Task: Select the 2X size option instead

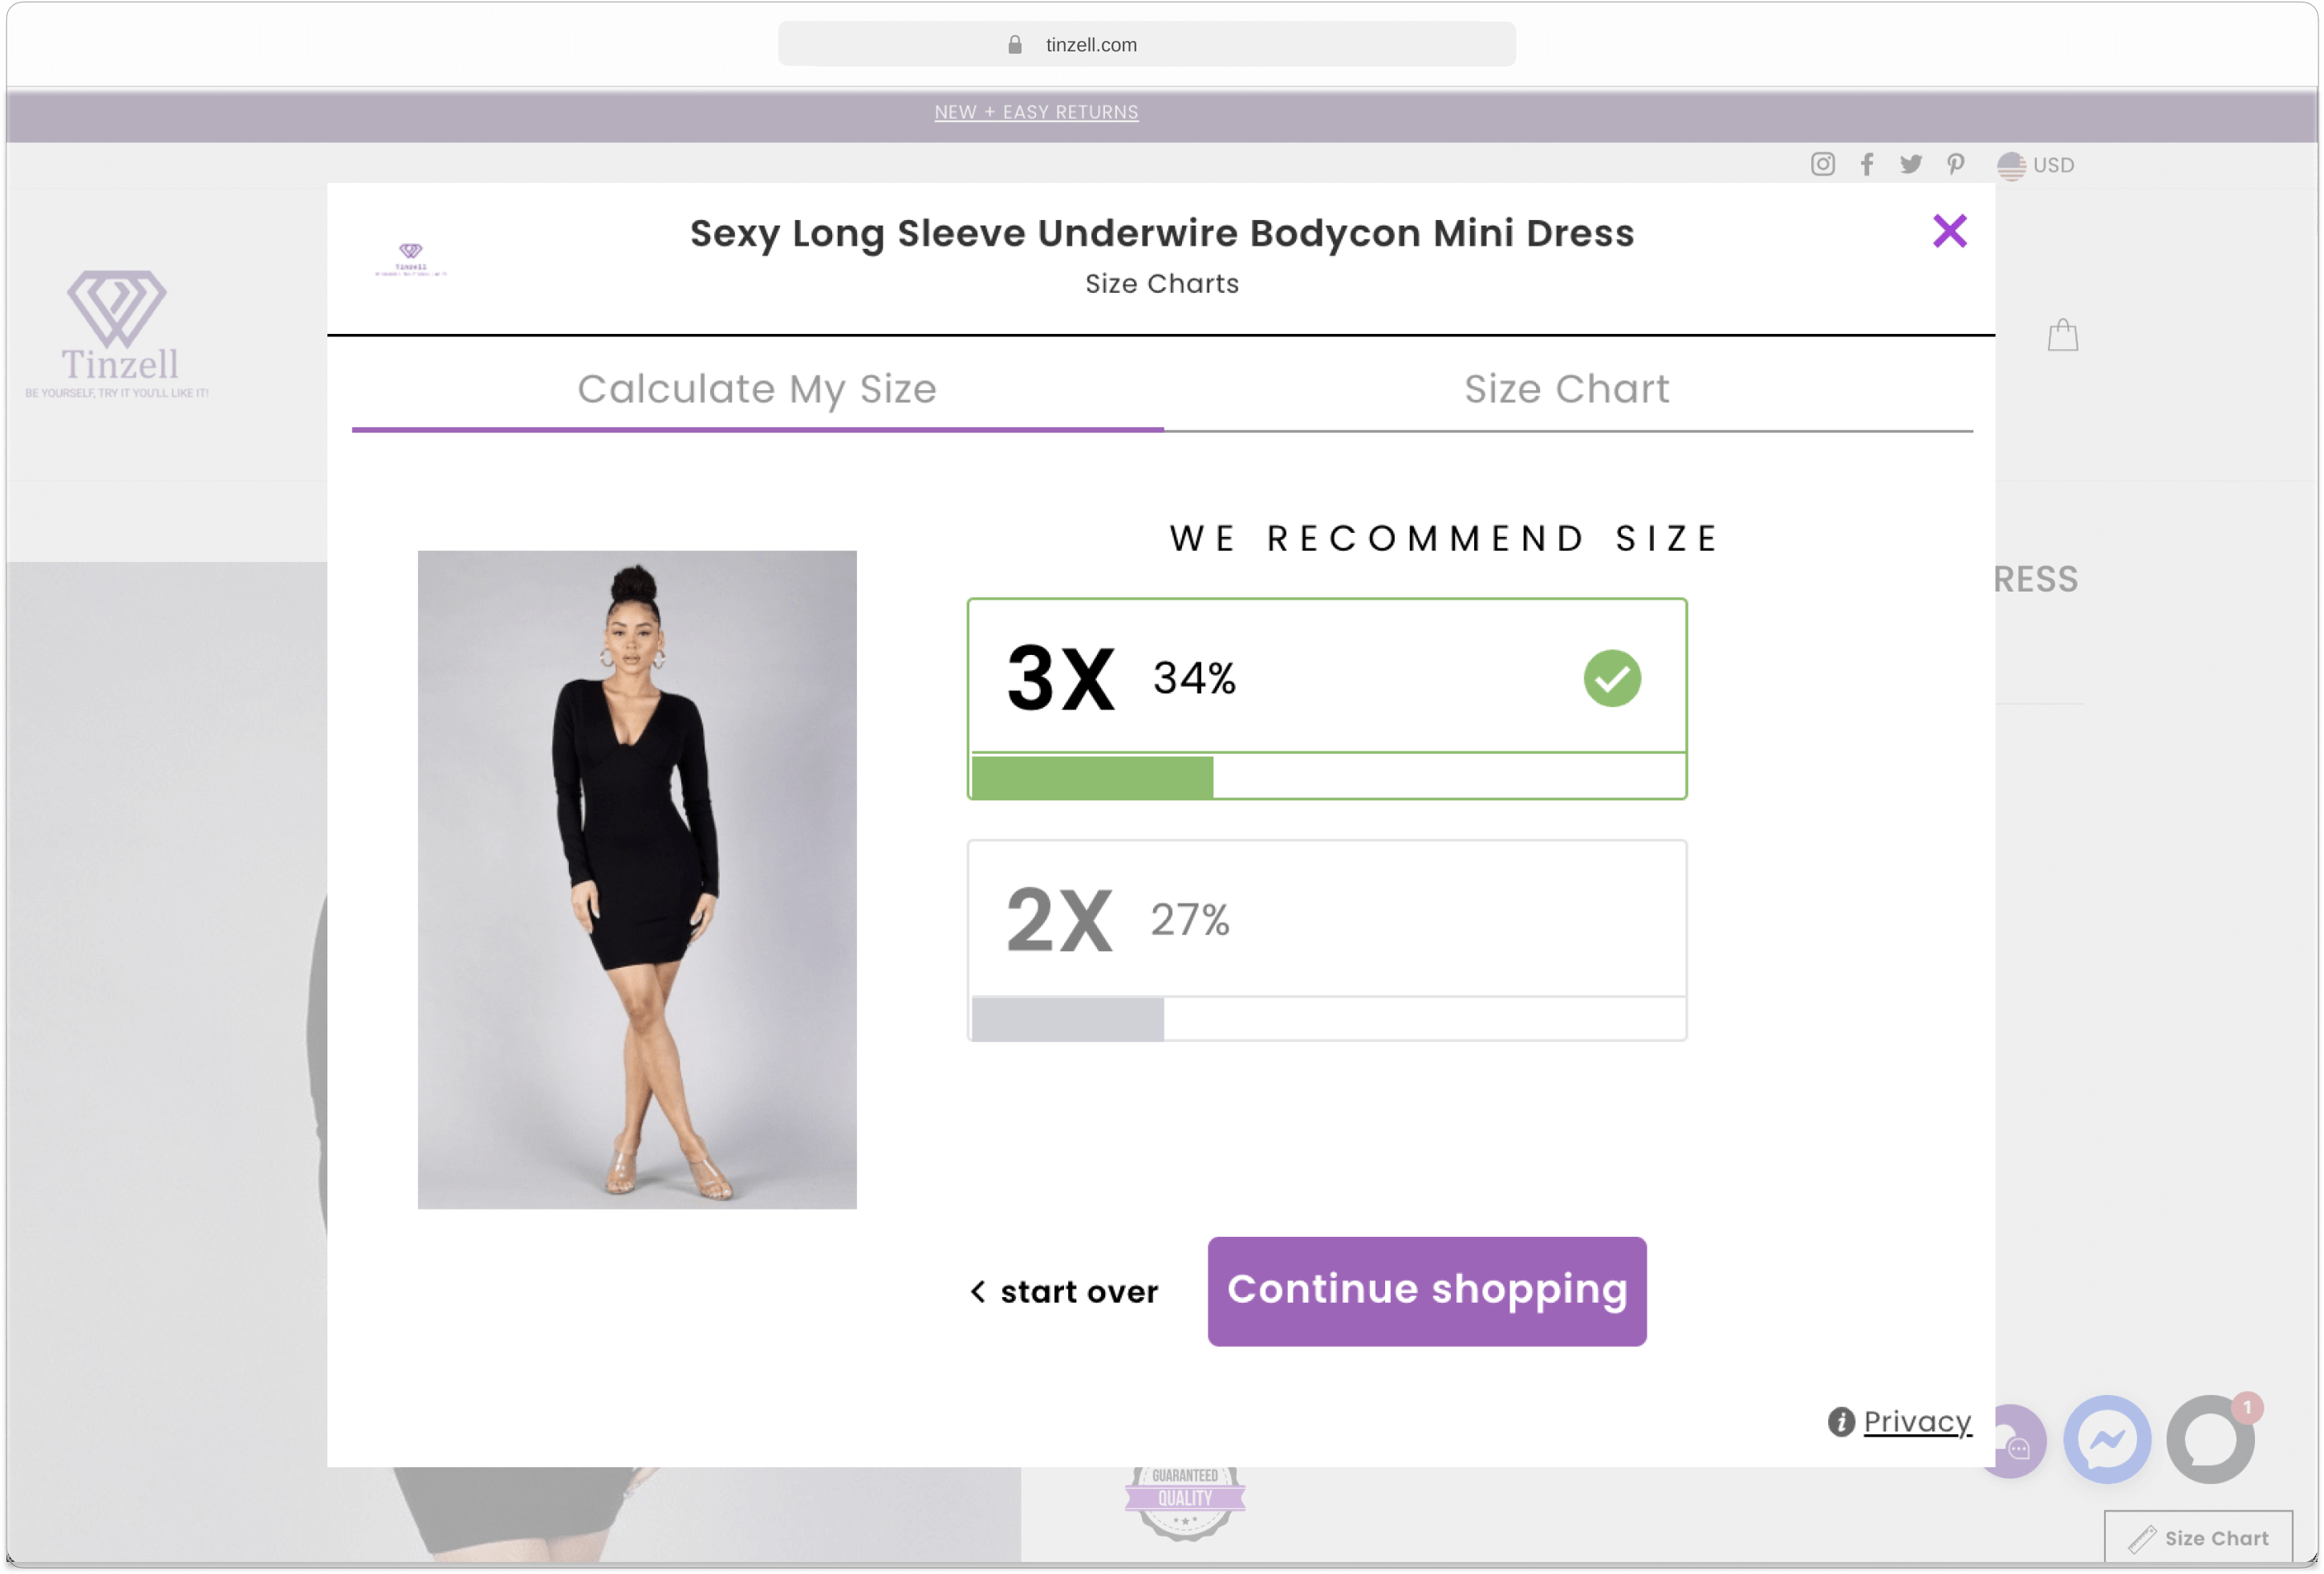Action: pos(1326,918)
